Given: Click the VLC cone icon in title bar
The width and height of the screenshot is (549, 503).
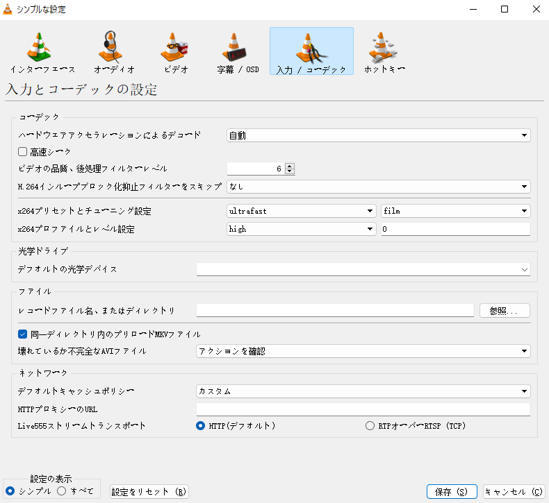Looking at the screenshot, I should pos(10,10).
